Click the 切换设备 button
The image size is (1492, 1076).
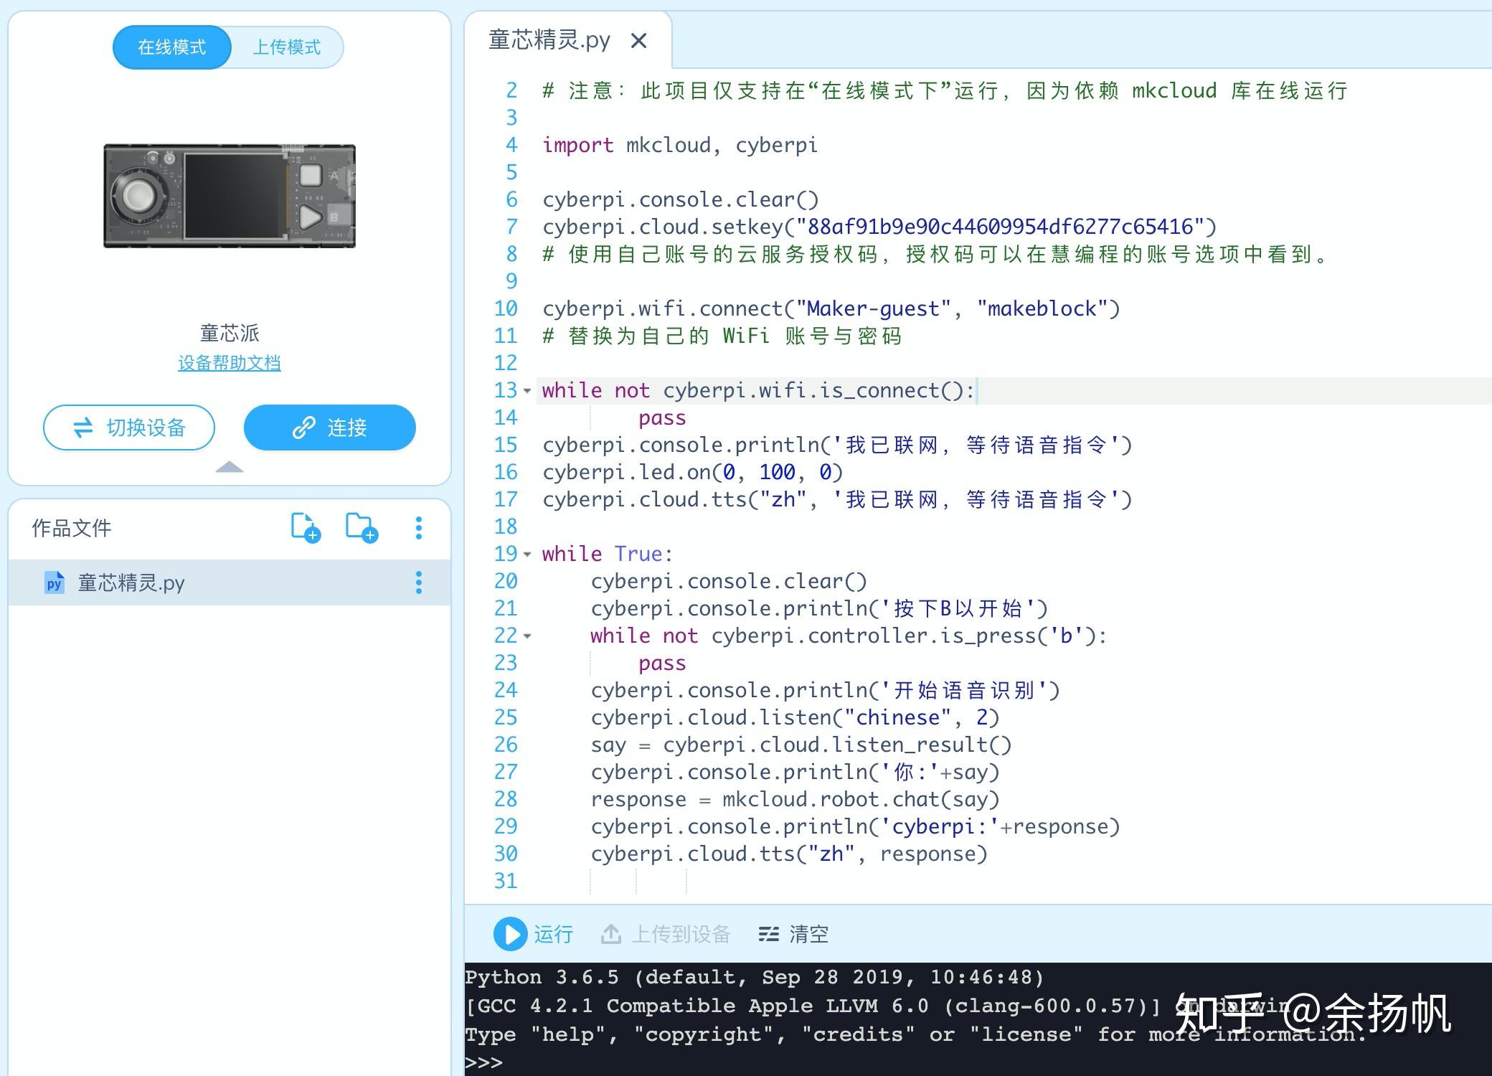coord(128,428)
